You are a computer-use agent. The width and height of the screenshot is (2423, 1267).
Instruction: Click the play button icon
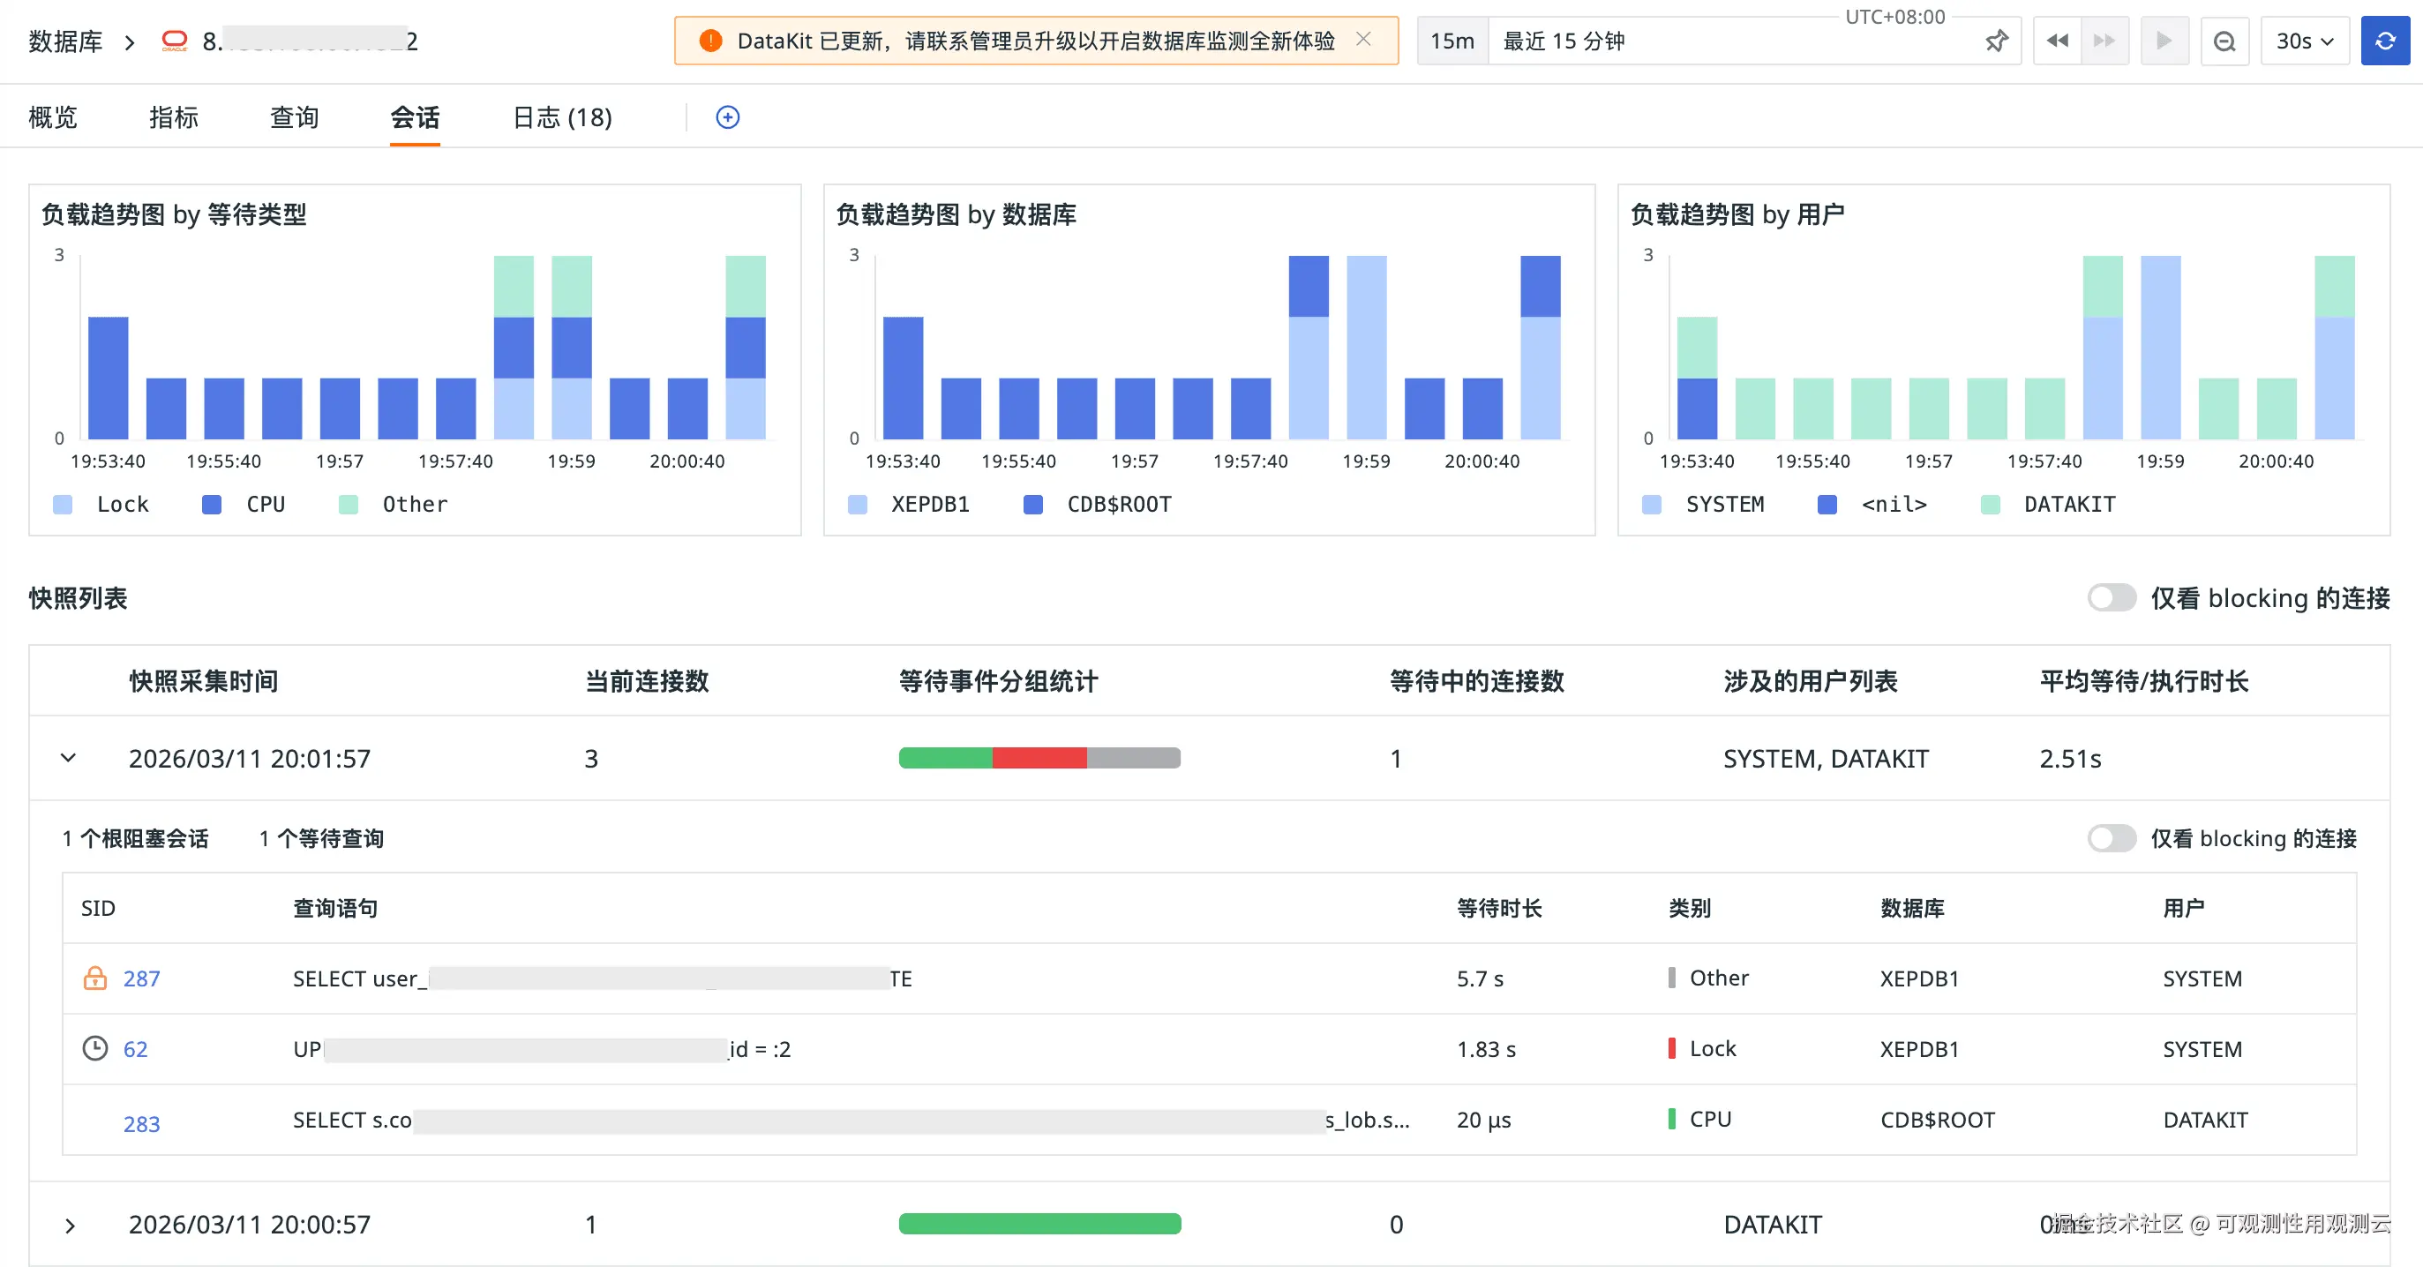coord(2164,41)
